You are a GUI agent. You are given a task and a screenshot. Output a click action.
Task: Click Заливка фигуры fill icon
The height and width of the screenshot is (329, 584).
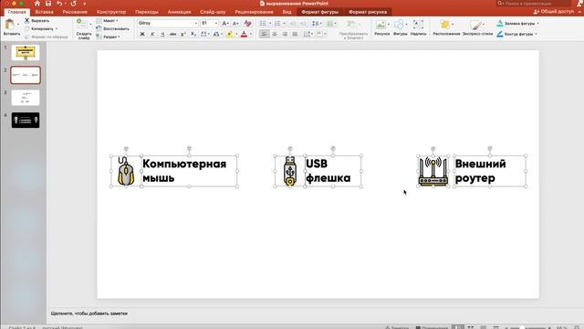point(500,23)
